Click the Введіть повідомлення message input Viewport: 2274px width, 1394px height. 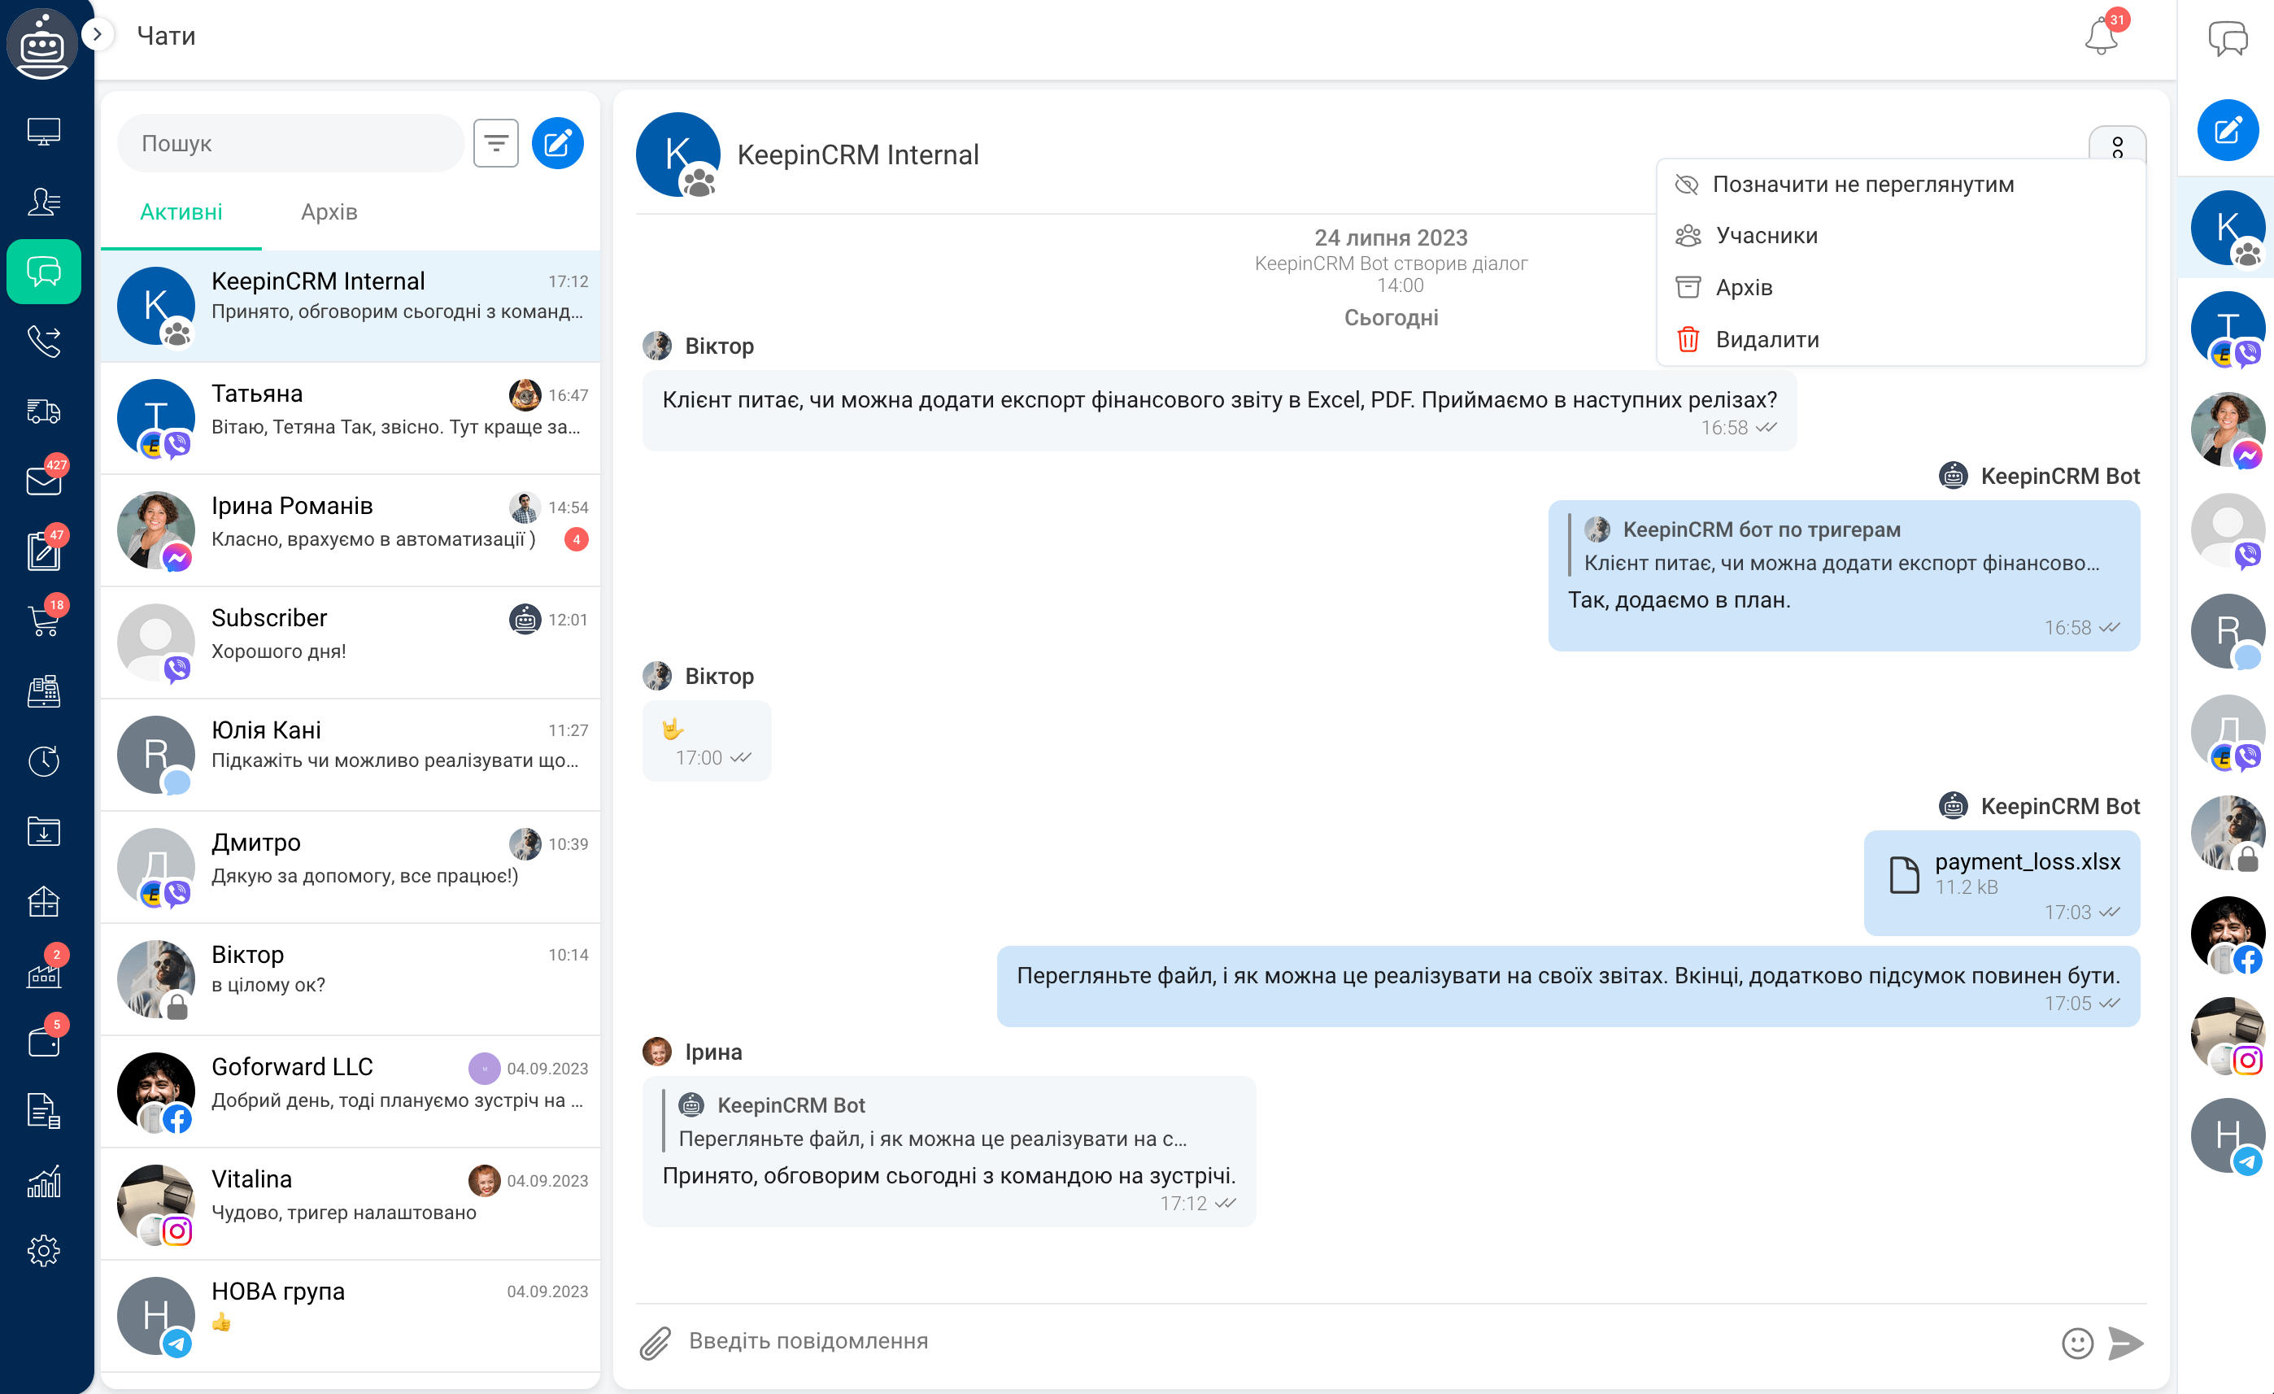click(1366, 1341)
